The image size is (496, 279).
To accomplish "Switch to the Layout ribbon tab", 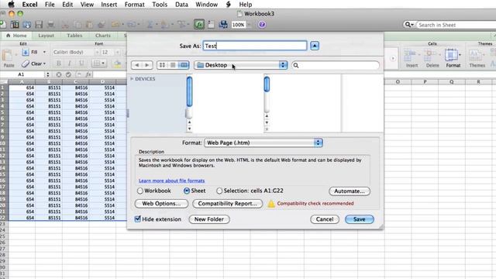I will coord(46,36).
